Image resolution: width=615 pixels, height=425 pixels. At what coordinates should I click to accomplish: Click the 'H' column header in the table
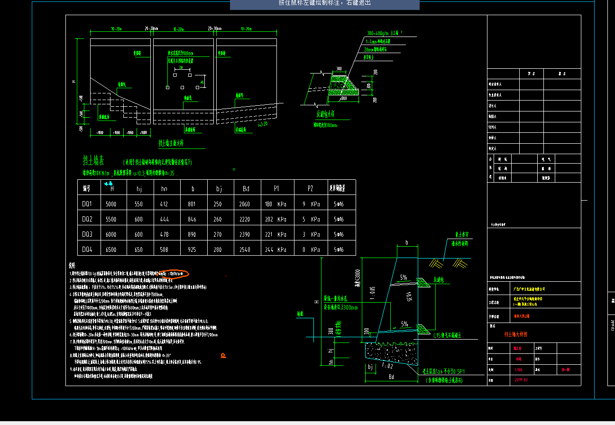111,189
